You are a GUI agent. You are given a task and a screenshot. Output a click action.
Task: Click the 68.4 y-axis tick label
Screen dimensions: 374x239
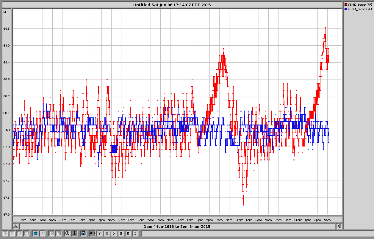[x=7, y=63]
